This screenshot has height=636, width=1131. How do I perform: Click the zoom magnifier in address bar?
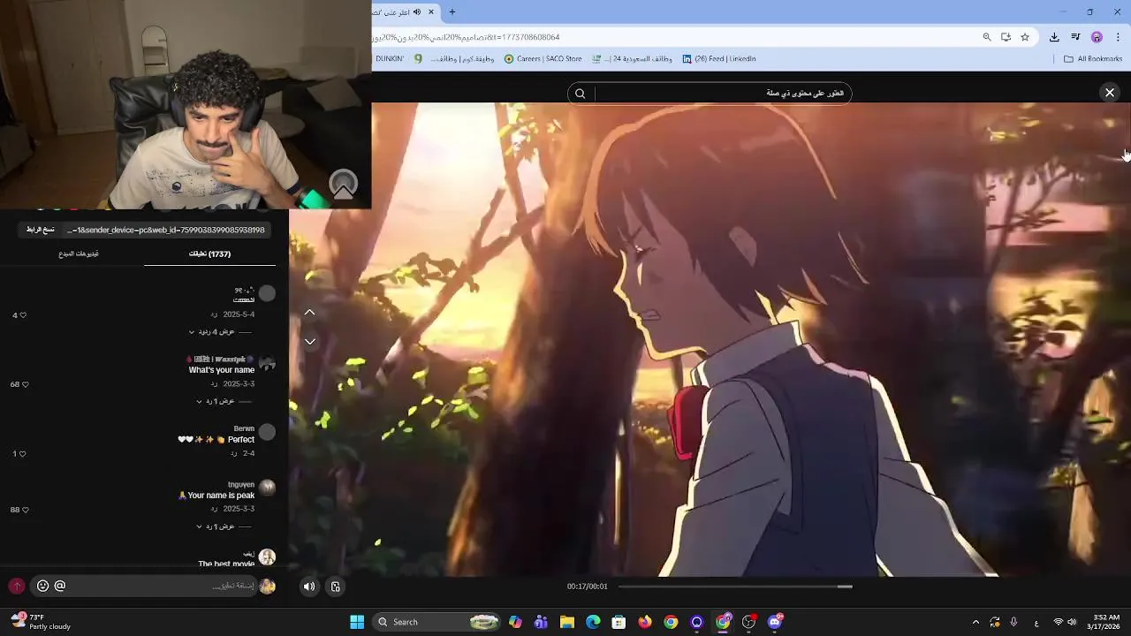(x=987, y=37)
